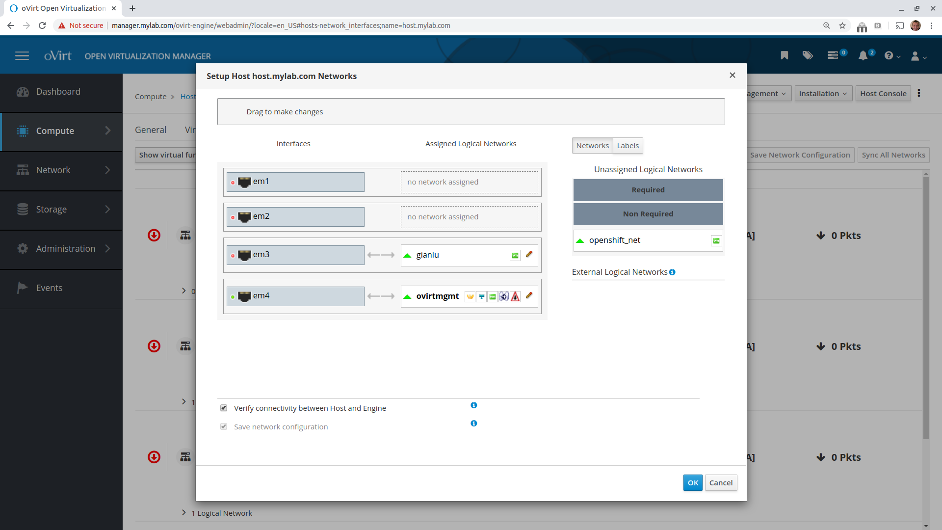Open the help dropdown in header
The width and height of the screenshot is (942, 530).
click(892, 56)
